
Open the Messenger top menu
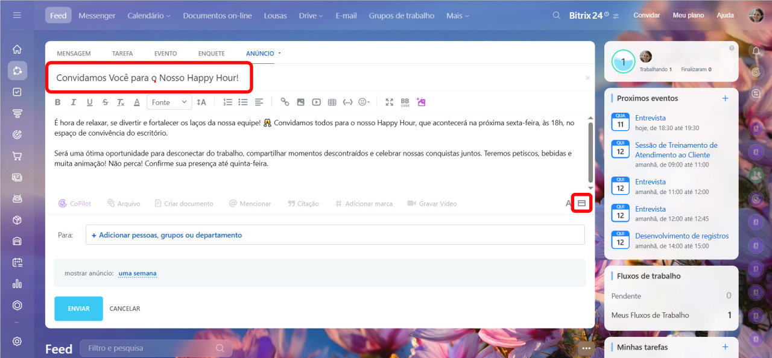[97, 16]
